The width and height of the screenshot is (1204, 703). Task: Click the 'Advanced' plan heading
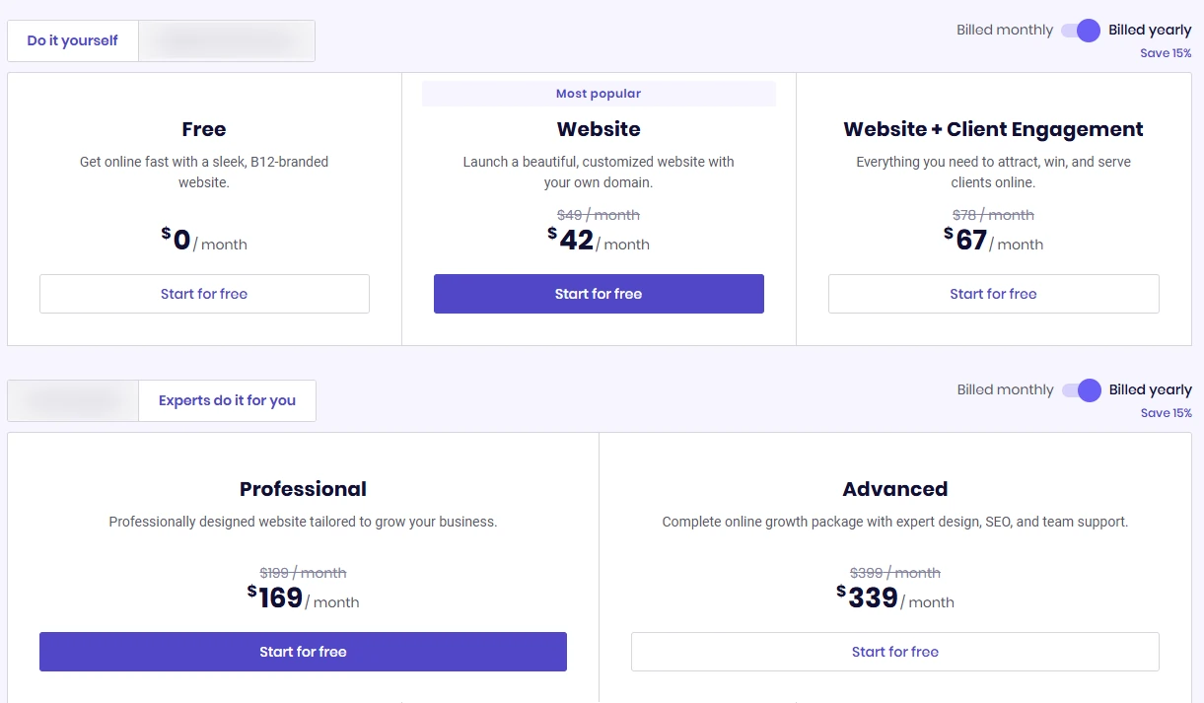tap(895, 489)
